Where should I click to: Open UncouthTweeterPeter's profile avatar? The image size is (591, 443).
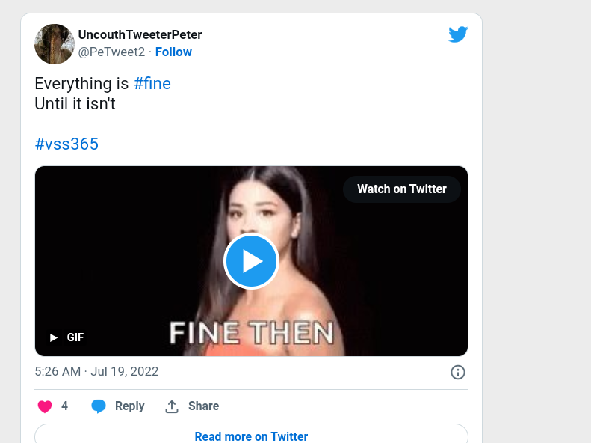tap(55, 44)
